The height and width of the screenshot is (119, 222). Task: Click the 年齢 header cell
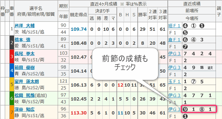point(63,16)
